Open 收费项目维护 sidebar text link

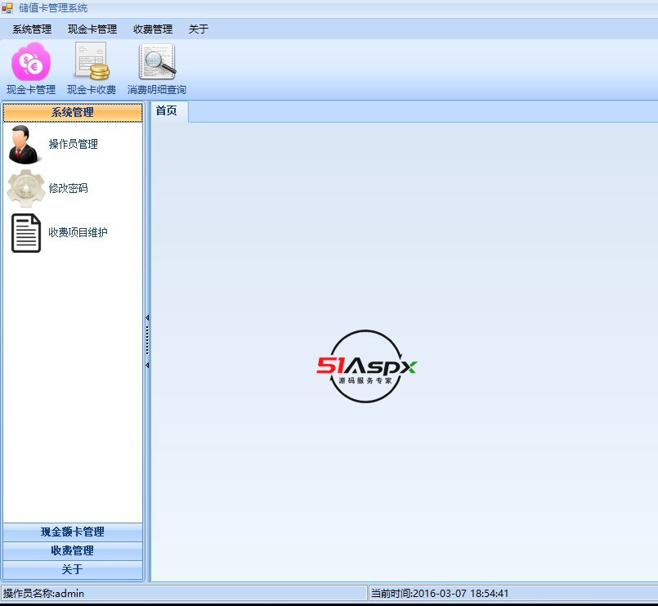pyautogui.click(x=78, y=232)
